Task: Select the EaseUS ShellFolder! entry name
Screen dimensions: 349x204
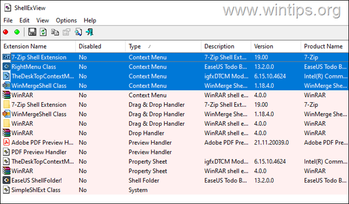Action: [x=37, y=180]
